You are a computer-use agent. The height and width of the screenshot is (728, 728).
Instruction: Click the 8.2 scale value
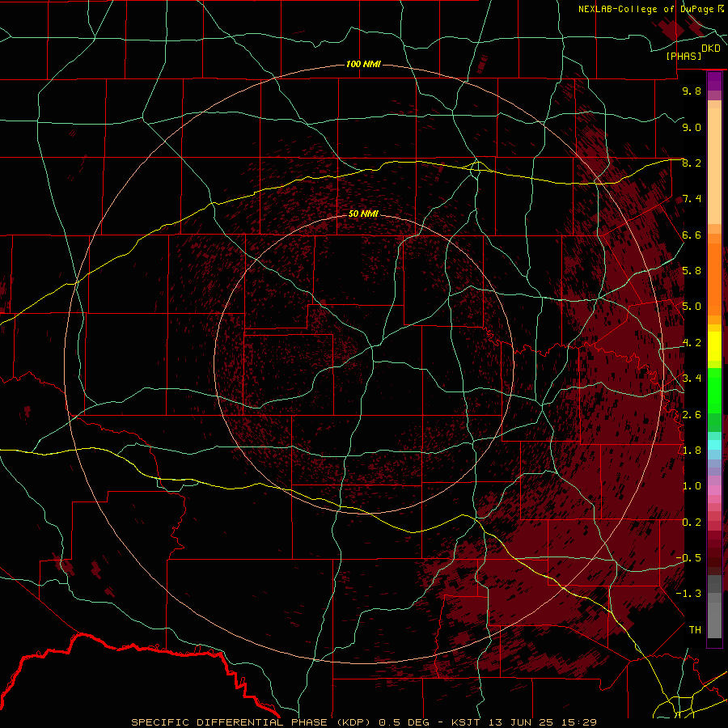click(x=692, y=163)
